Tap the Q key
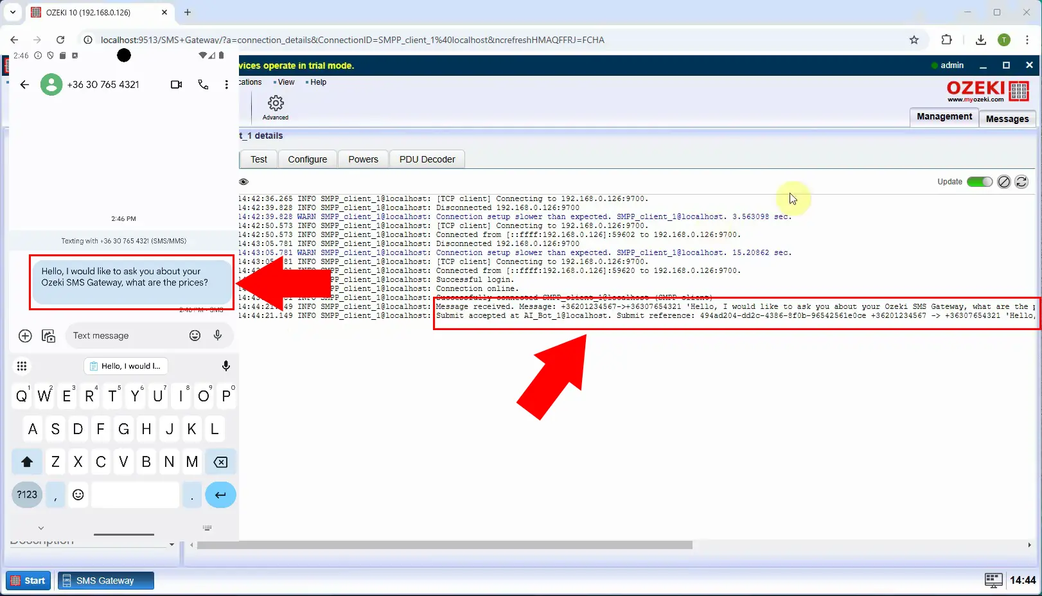This screenshot has height=596, width=1042. [22, 396]
